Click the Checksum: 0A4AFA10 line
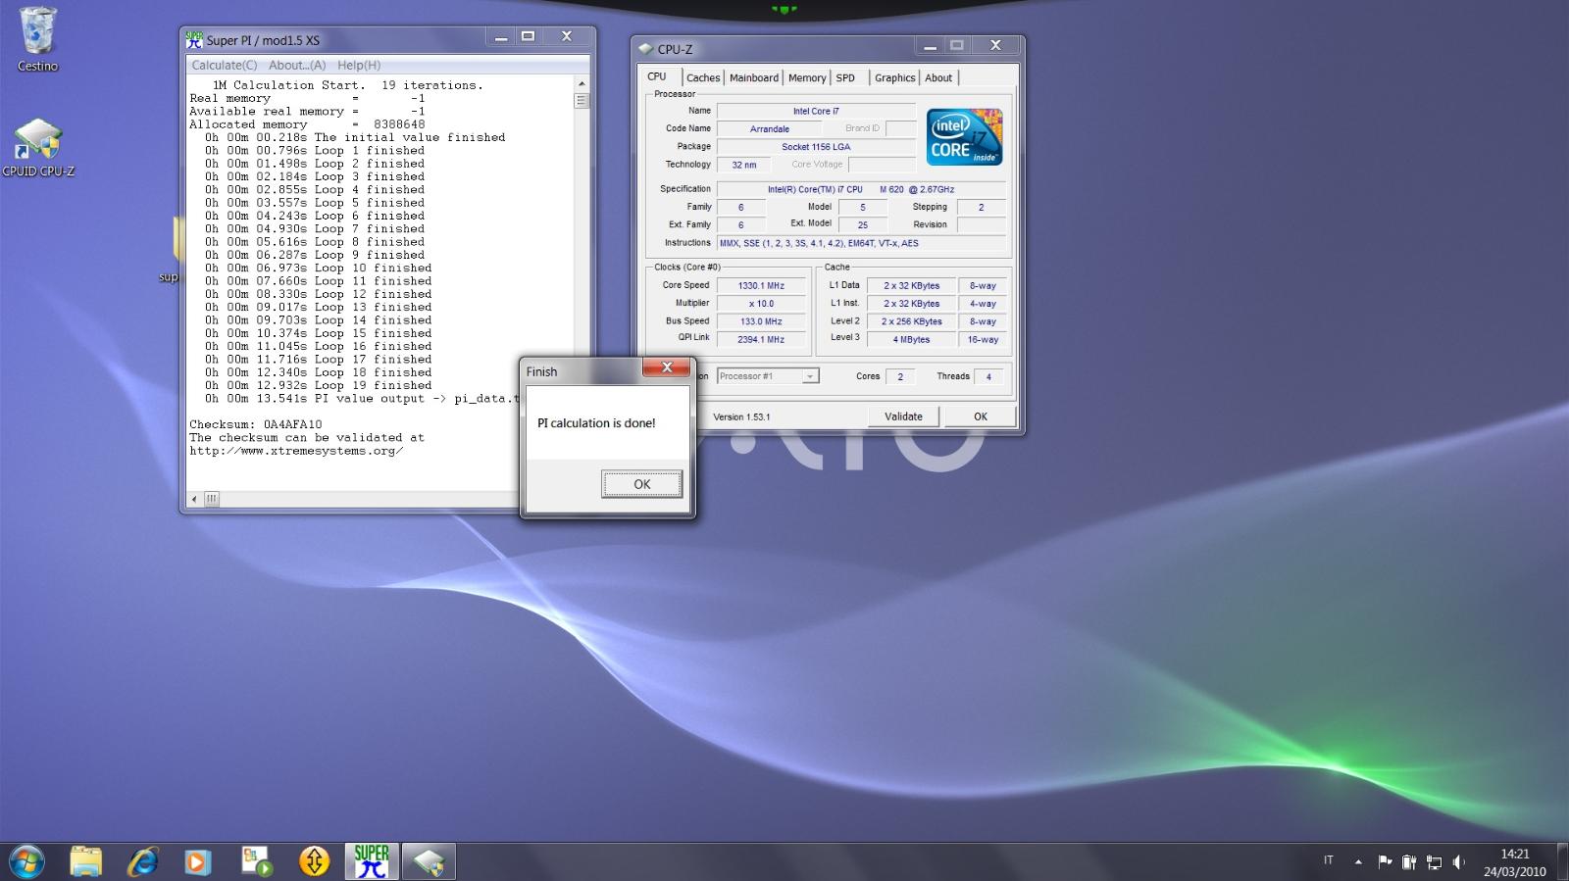Screen dimensions: 1569x881 point(256,425)
